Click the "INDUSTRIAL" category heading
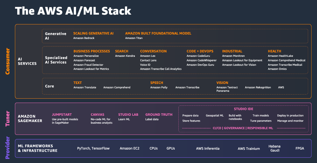The image size is (317, 163). point(232,51)
